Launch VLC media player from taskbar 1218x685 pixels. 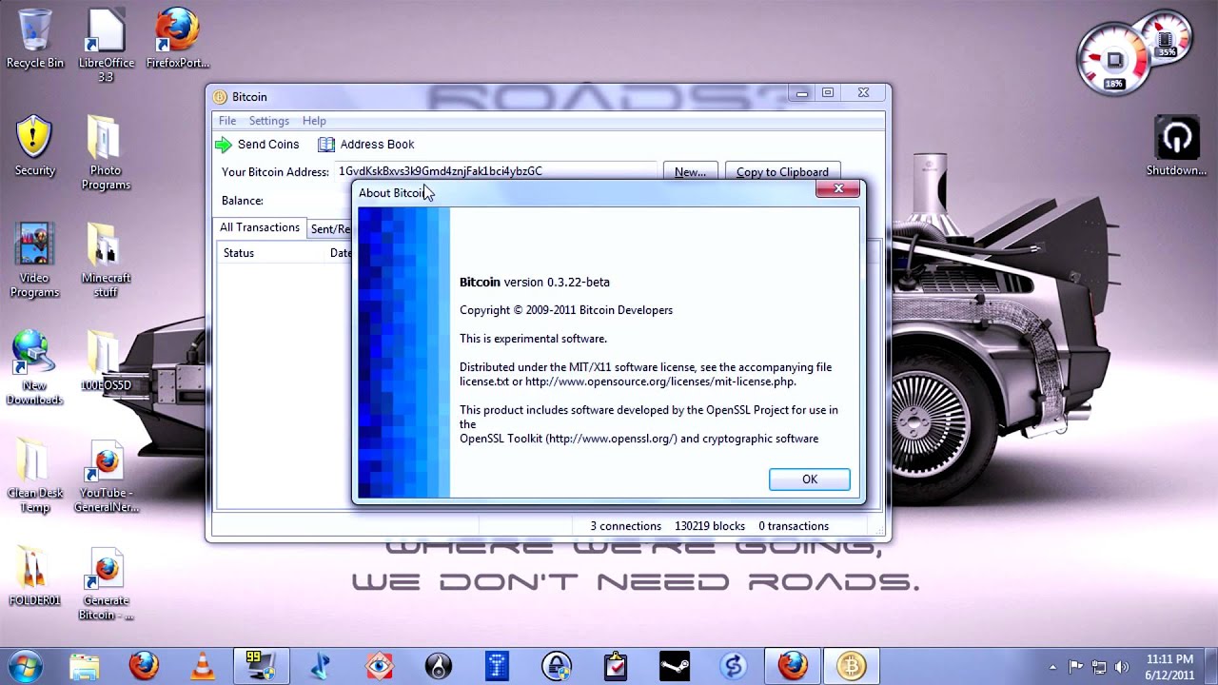pos(203,666)
